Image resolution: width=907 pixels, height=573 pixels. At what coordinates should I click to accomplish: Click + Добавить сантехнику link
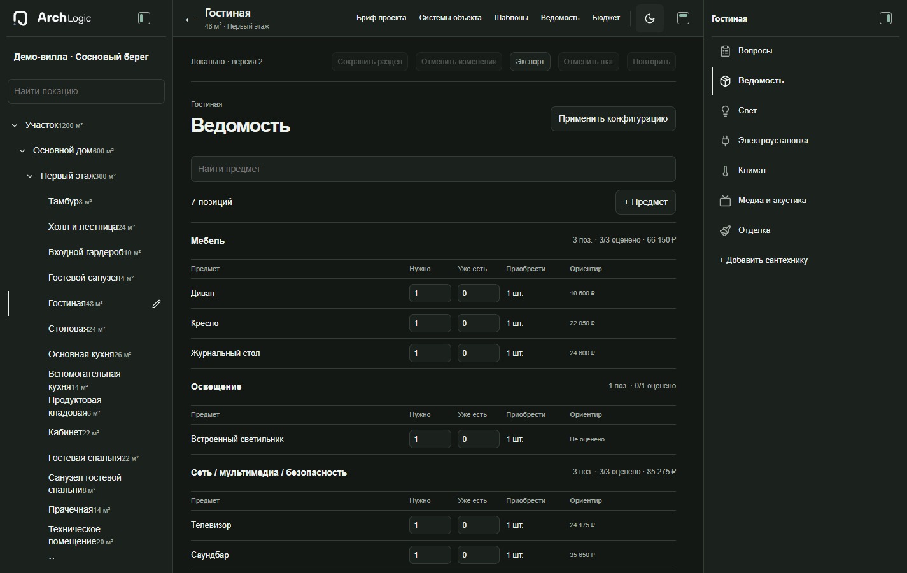tap(763, 260)
